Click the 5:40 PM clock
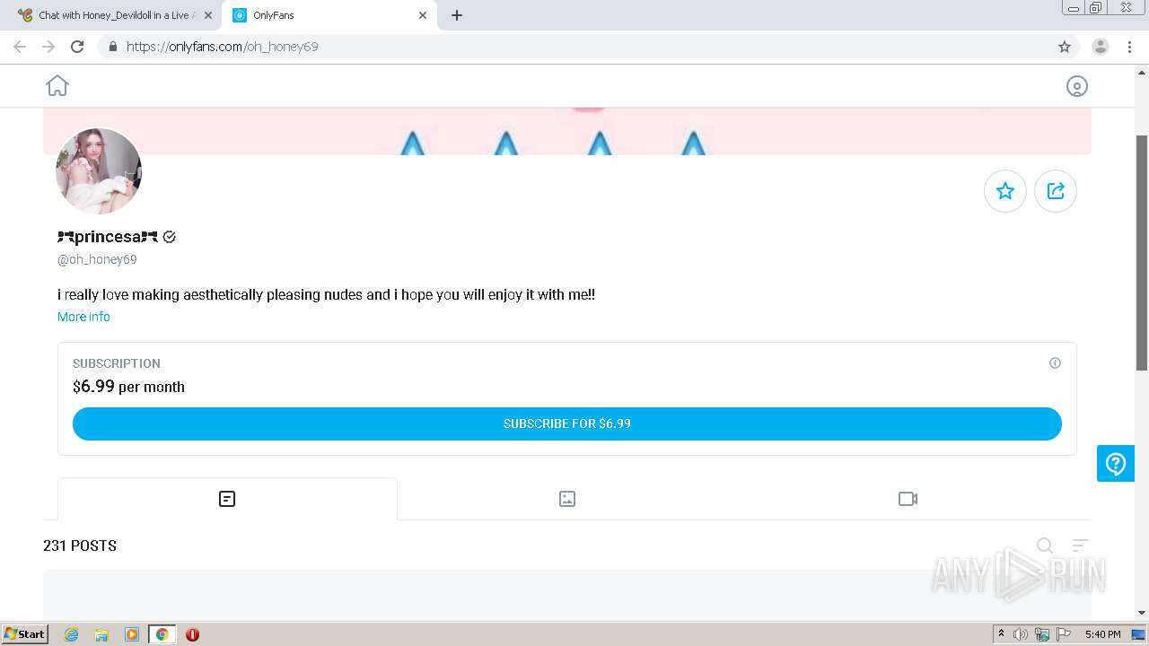 point(1102,634)
